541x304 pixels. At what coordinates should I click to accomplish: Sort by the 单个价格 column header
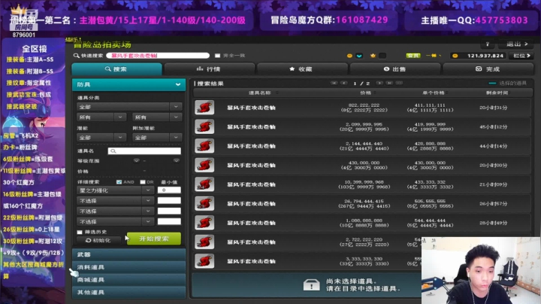click(434, 93)
